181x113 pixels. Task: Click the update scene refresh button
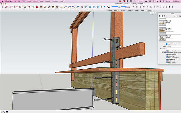pos(160,16)
